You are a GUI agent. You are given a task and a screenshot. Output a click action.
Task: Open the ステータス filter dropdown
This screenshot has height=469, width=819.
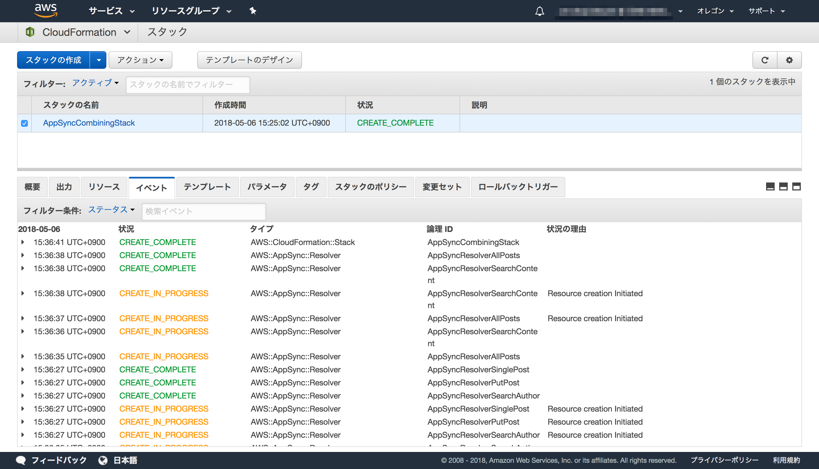[111, 210]
